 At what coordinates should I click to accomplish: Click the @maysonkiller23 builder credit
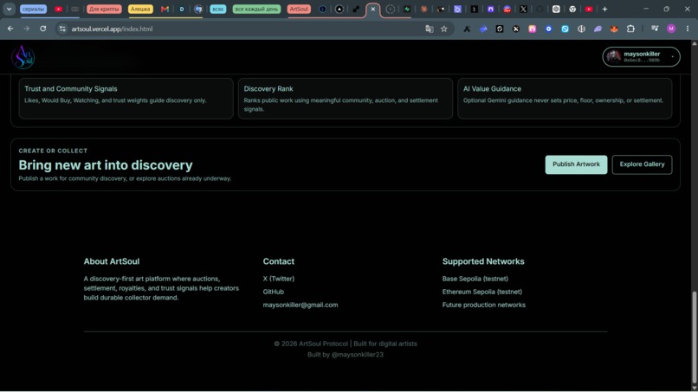[x=357, y=355]
